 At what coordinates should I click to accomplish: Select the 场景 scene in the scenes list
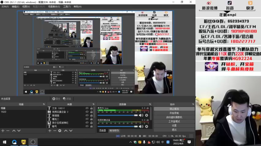(23, 108)
